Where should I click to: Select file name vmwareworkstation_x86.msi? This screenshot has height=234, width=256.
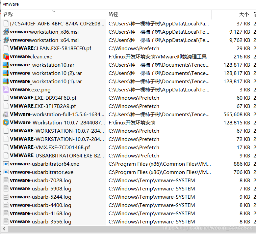(x=44, y=32)
